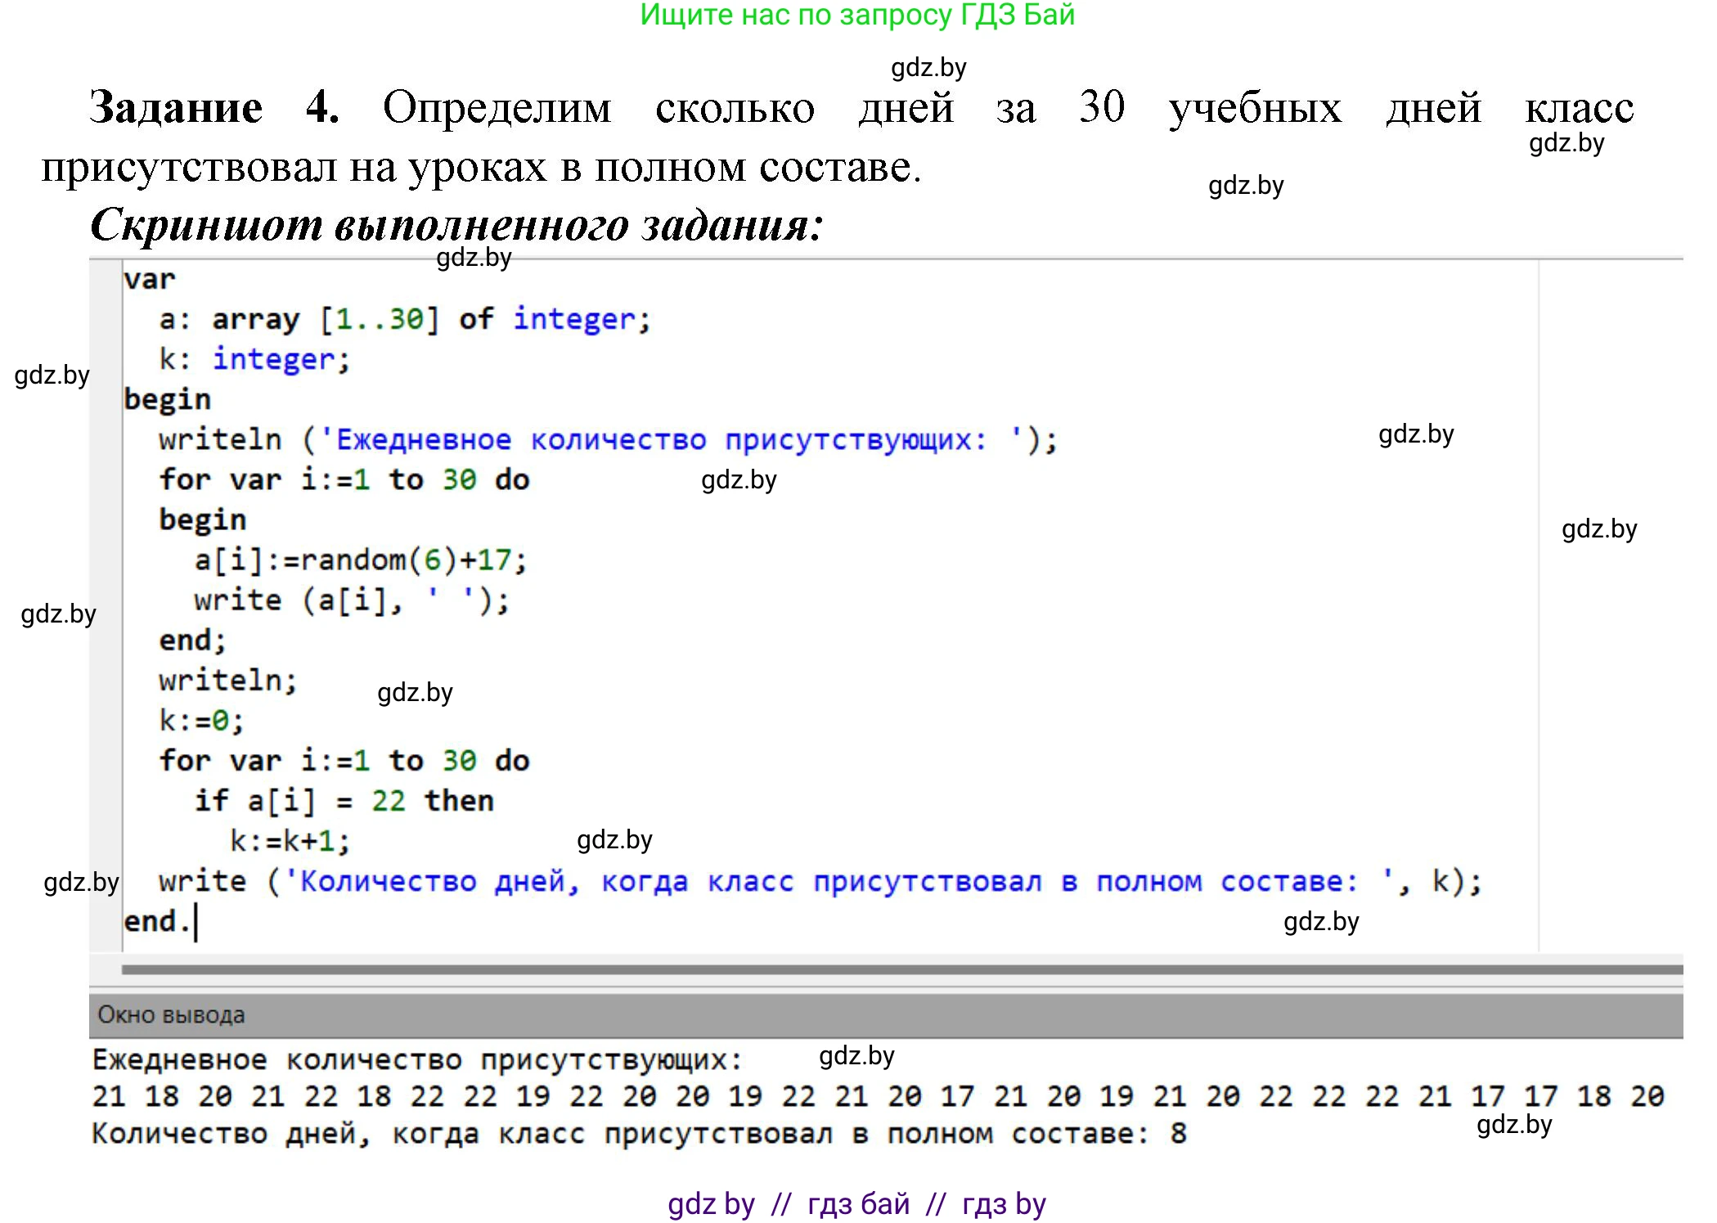Viewport: 1717px width, 1223px height.
Task: Click the "k: integer;" declaration line
Action: (254, 358)
